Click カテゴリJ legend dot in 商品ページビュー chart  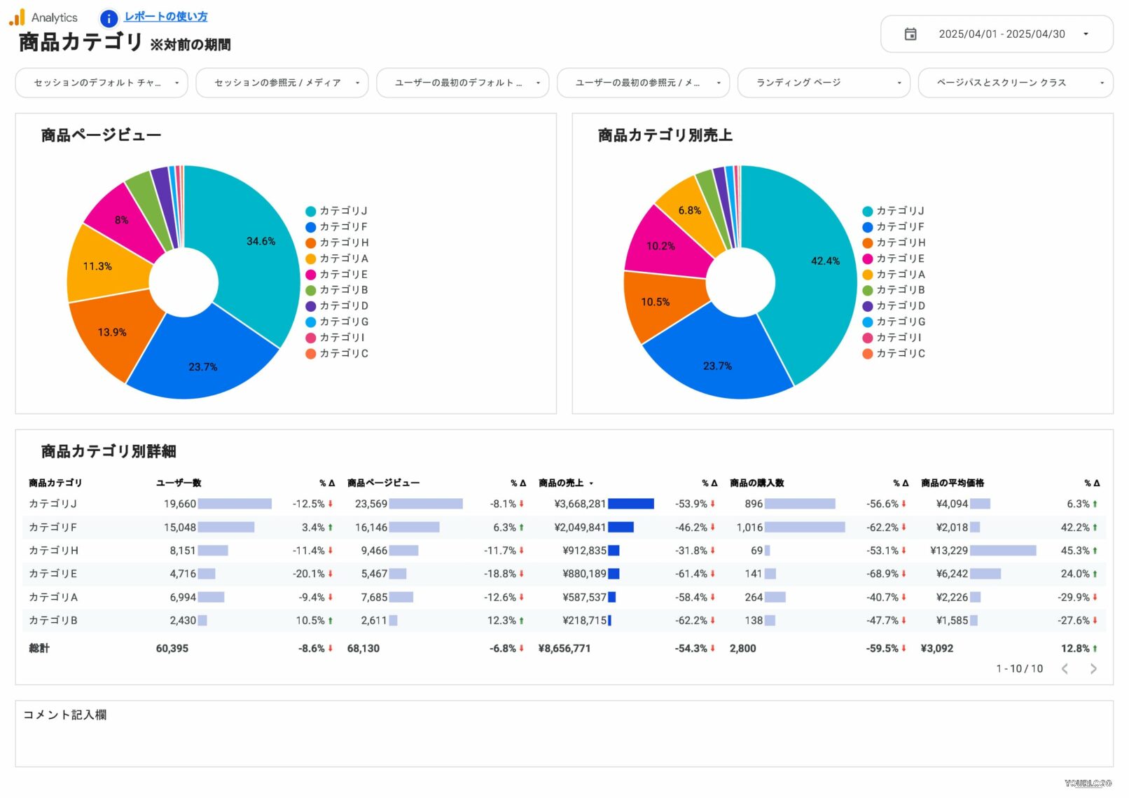(310, 212)
